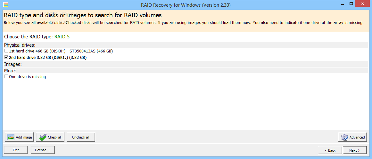Screen dimensions: 372x159
Task: Maximize the RAID Recovery window
Action: click(x=351, y=4)
